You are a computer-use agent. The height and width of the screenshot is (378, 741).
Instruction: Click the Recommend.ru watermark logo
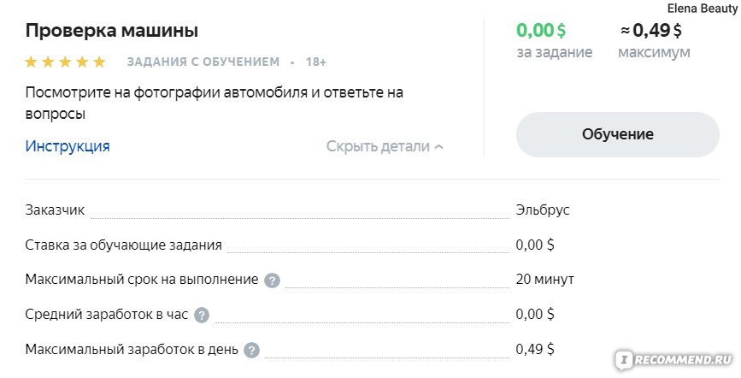(x=675, y=360)
